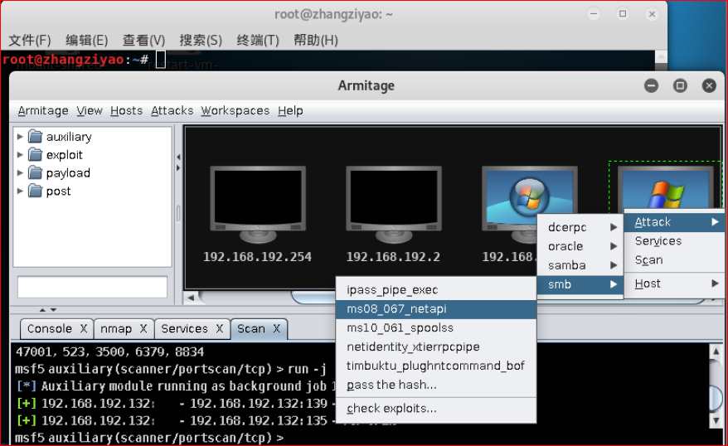Image resolution: width=728 pixels, height=446 pixels.
Task: Choose Scan from the host context menu
Action: 675,260
